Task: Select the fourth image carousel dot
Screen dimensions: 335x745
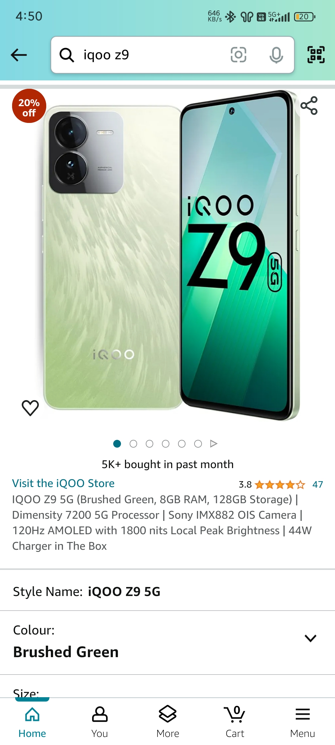Action: [166, 444]
